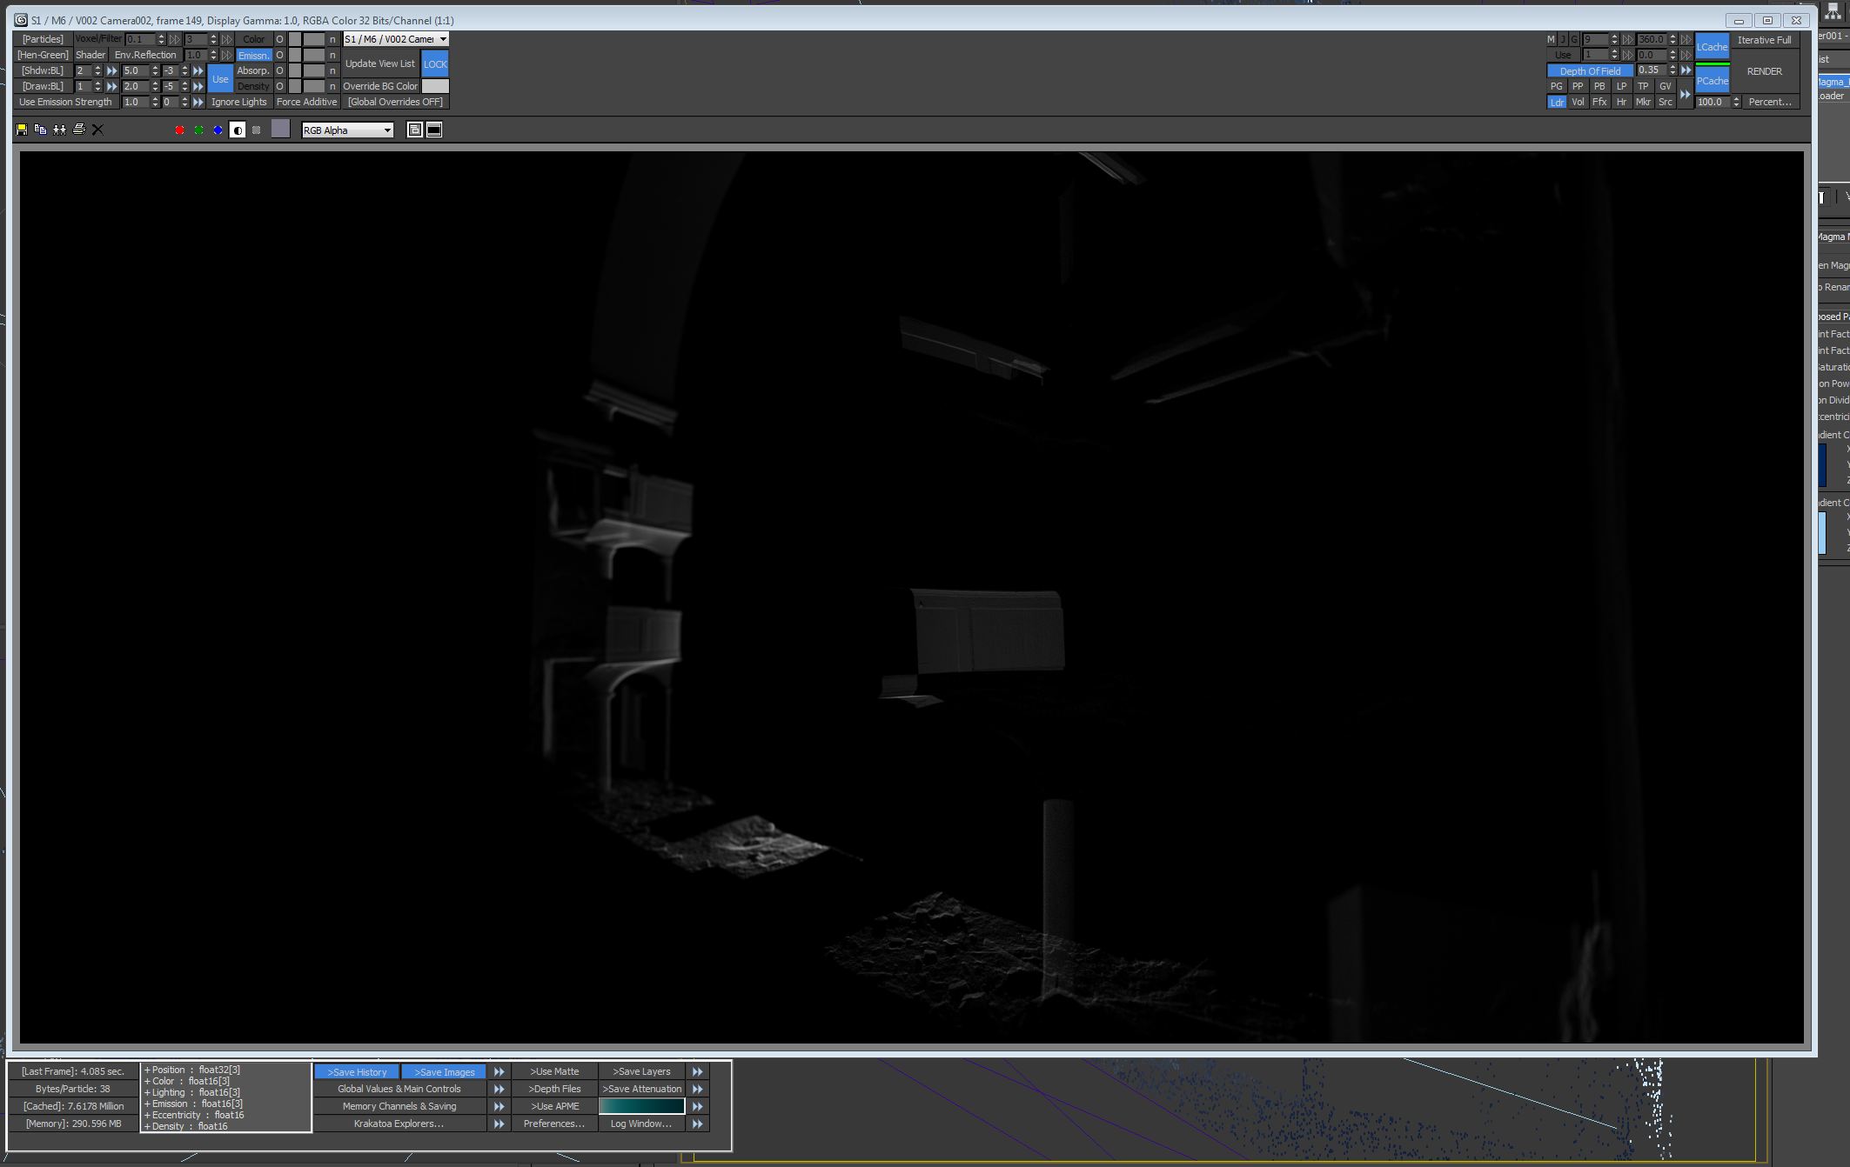Click the Print Image printer icon

point(79,130)
